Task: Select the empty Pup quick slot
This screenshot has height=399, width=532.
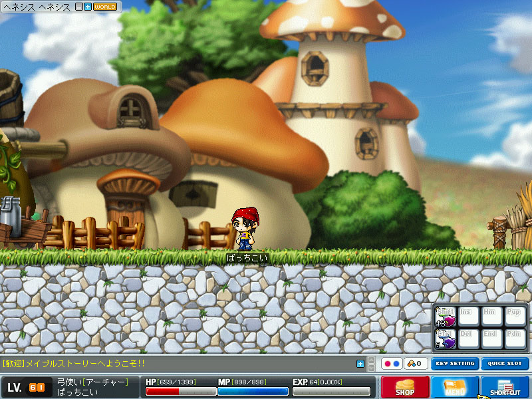Action: click(512, 317)
